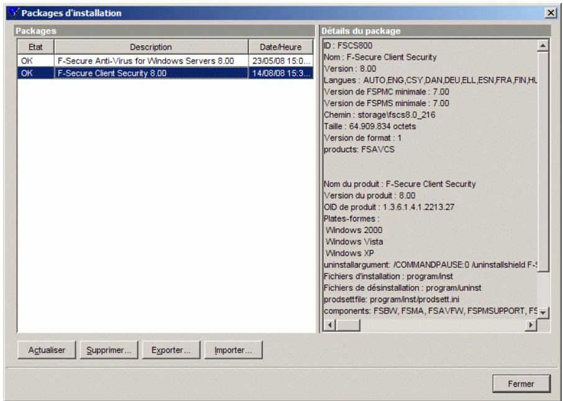Select F-Secure Anti-Virus for Windows Servers 8.00 row
This screenshot has height=401, width=563.
(165, 61)
